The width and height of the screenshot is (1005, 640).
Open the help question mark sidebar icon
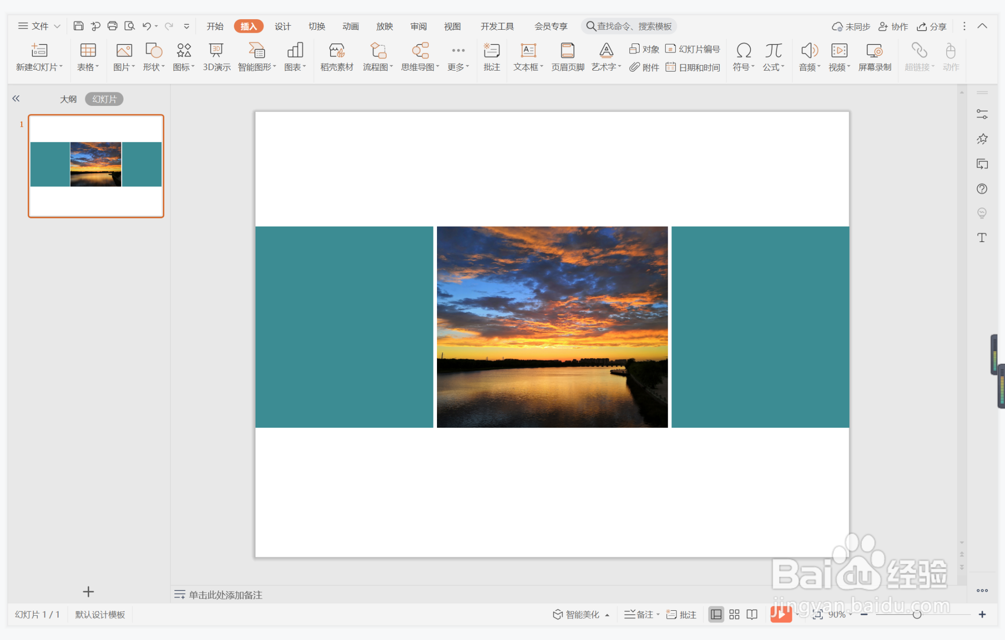point(982,189)
